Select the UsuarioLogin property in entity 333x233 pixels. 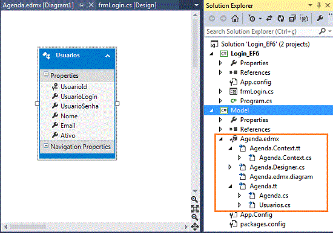click(79, 97)
